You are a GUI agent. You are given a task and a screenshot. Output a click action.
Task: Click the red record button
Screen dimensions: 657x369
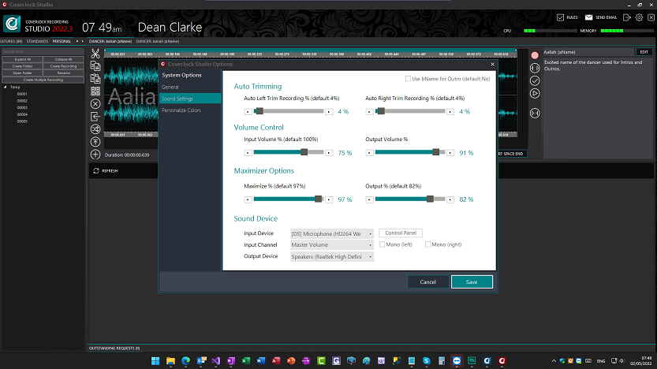click(x=535, y=55)
